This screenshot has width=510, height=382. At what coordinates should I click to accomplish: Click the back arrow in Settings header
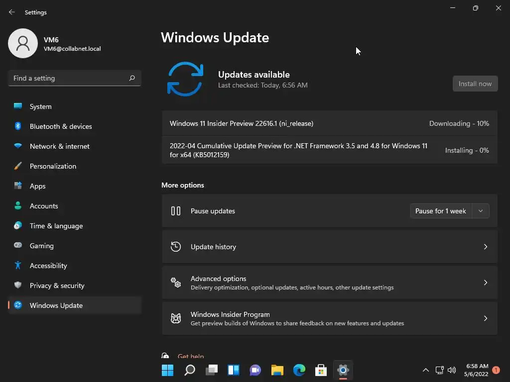(x=12, y=12)
